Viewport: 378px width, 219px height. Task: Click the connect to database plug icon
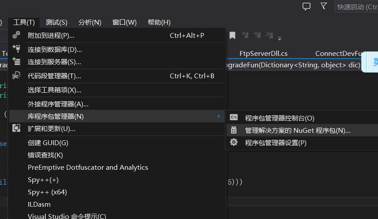pos(16,49)
